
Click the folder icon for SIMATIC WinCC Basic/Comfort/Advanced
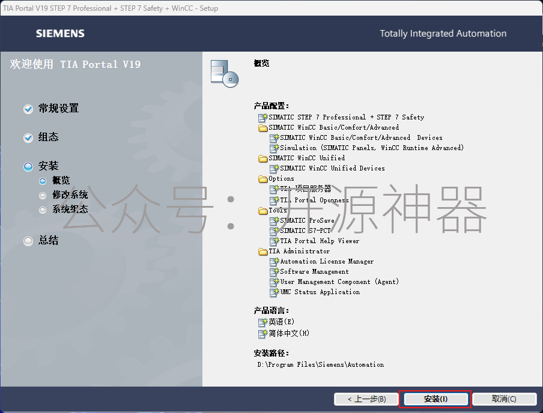[263, 128]
